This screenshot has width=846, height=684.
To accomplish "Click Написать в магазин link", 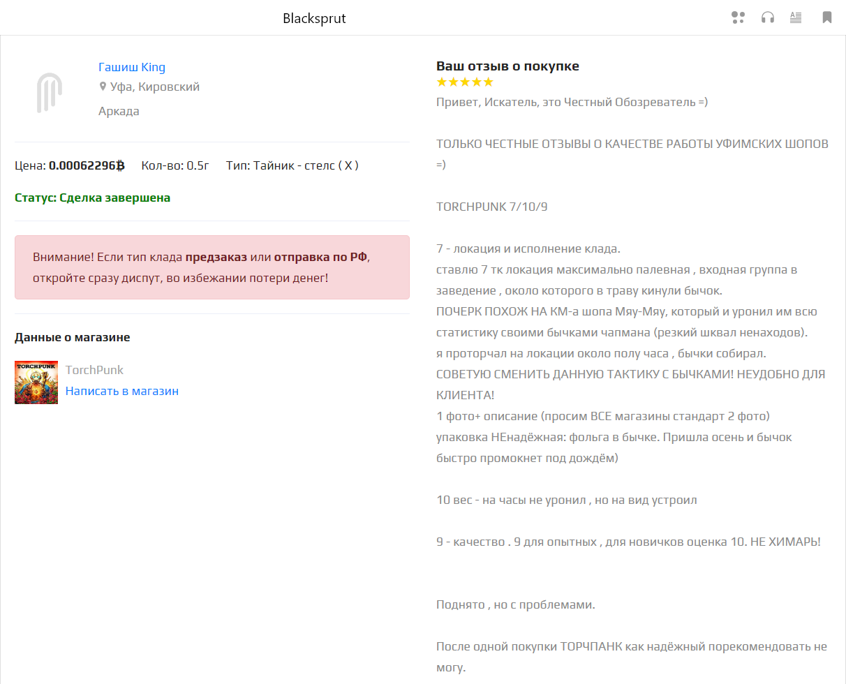I will pos(122,391).
